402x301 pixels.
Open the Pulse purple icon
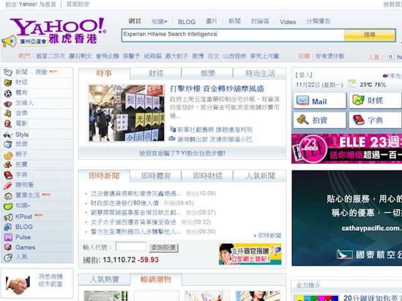click(x=8, y=237)
